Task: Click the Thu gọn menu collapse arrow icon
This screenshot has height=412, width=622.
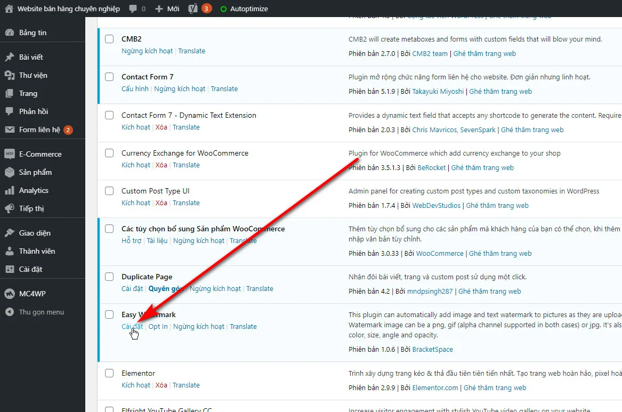Action: tap(10, 312)
